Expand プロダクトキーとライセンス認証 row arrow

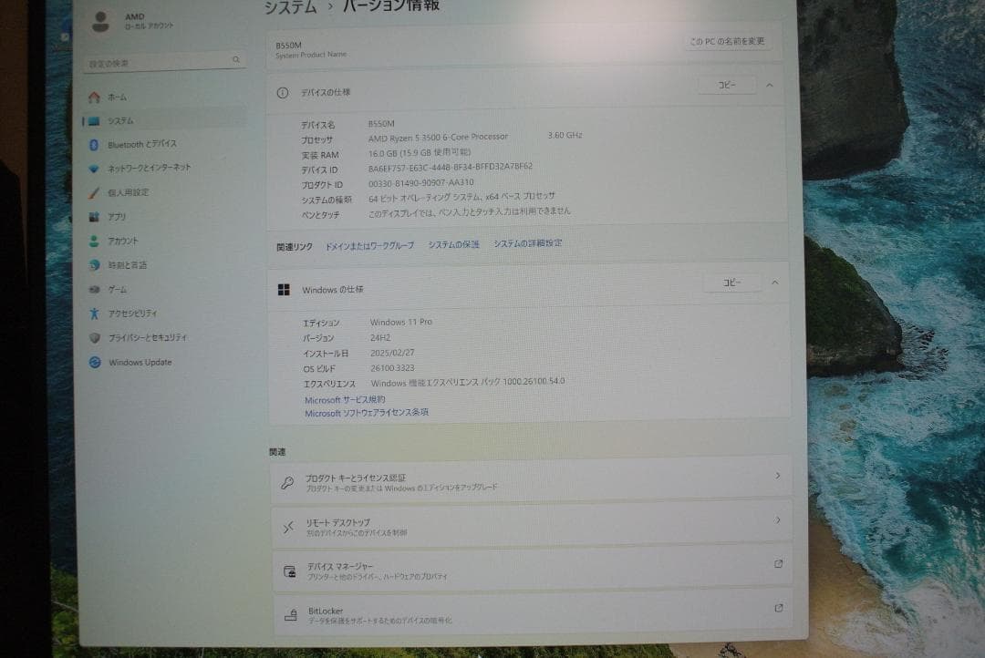(x=778, y=476)
